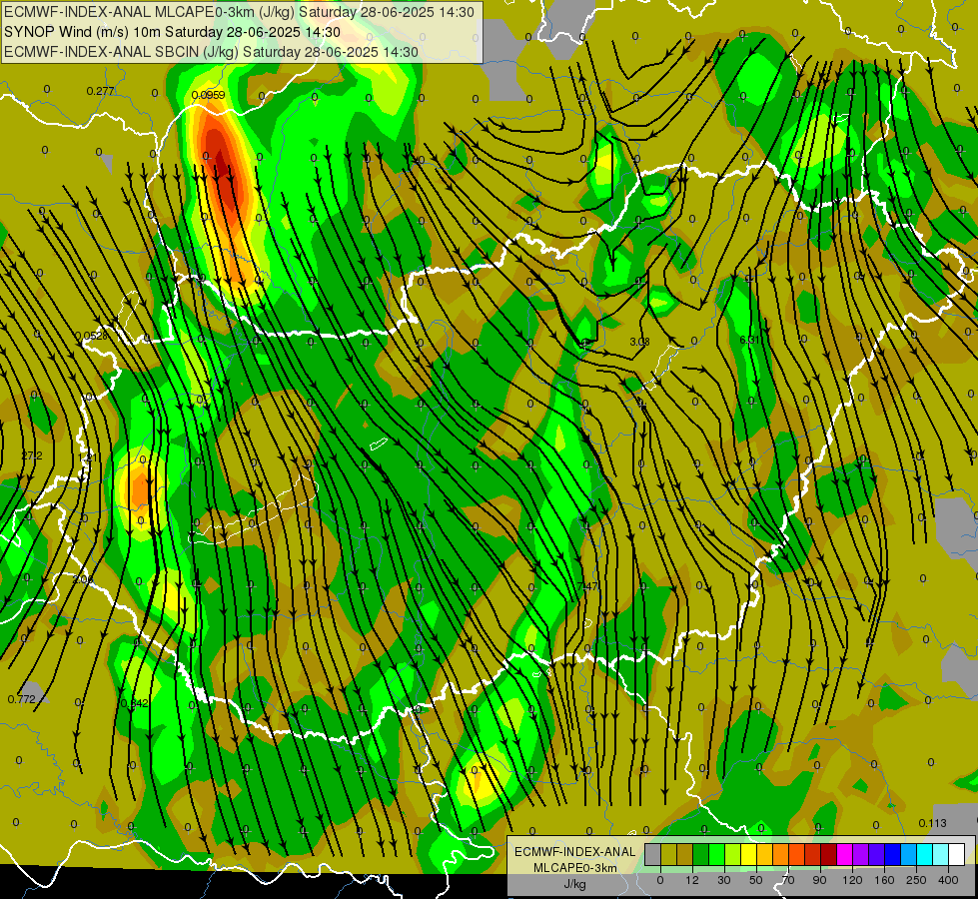Choose the purple swatch right of the 120 tick

(x=861, y=854)
